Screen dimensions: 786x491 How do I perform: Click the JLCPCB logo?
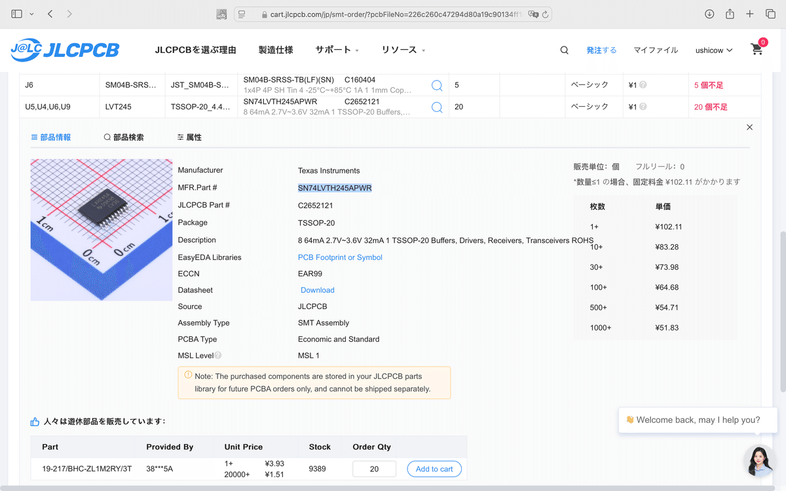(65, 50)
